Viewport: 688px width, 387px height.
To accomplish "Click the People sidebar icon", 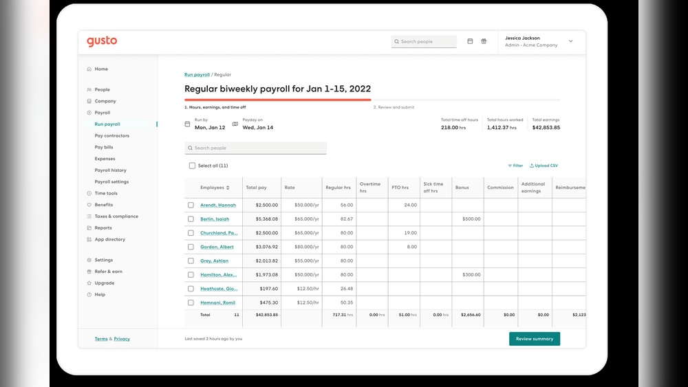I will [x=89, y=89].
